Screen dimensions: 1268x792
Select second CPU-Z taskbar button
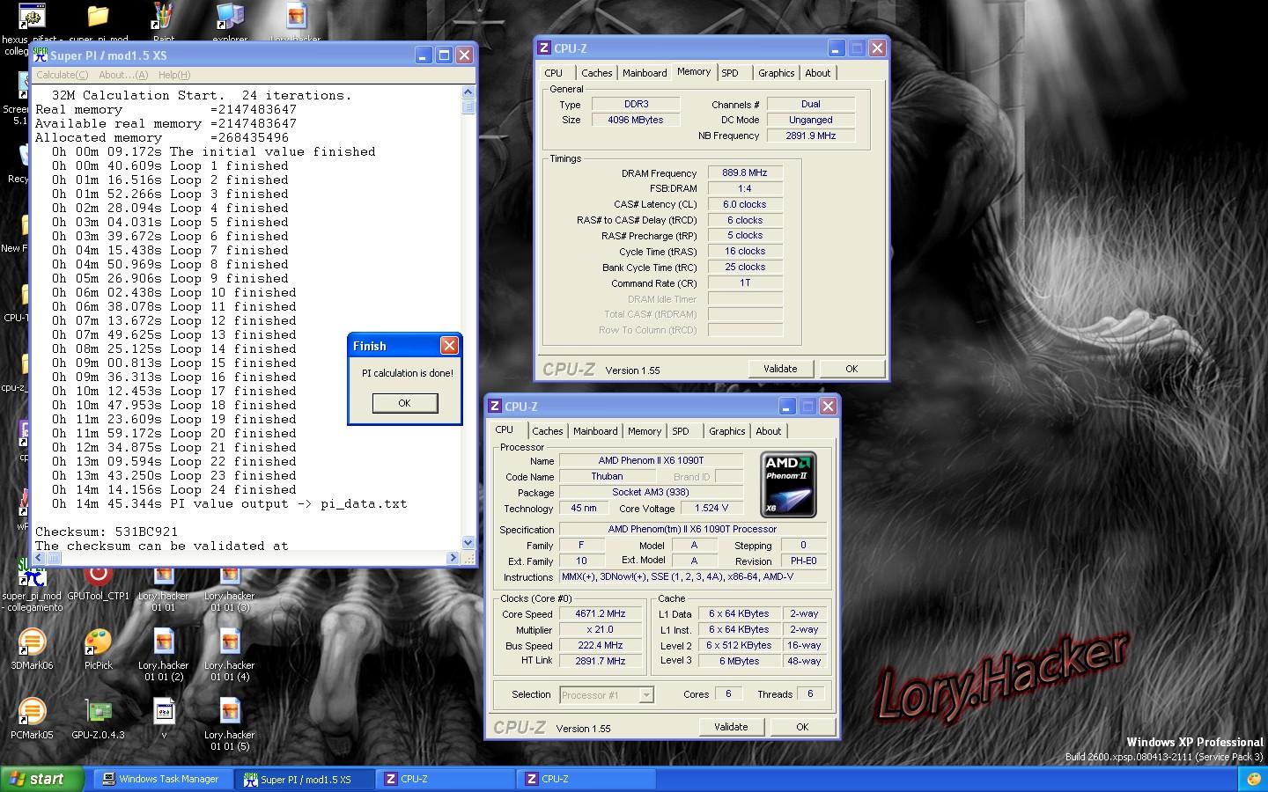point(586,779)
